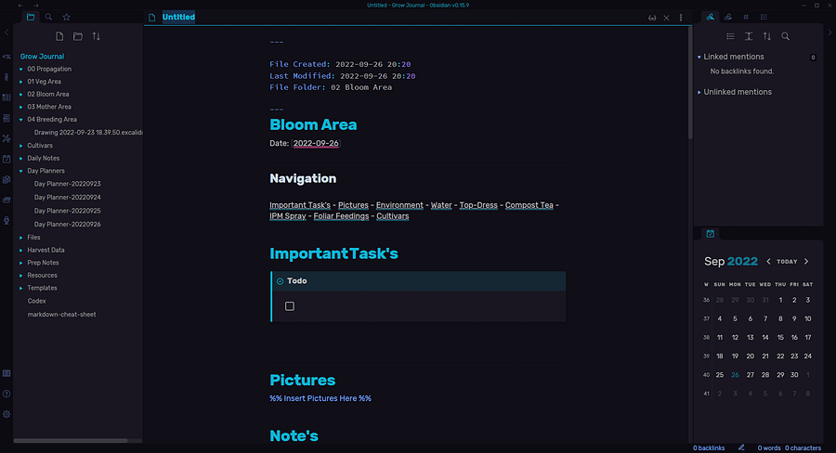This screenshot has width=836, height=453.
Task: Expand the 01 Veg Area folder
Action: (x=20, y=82)
